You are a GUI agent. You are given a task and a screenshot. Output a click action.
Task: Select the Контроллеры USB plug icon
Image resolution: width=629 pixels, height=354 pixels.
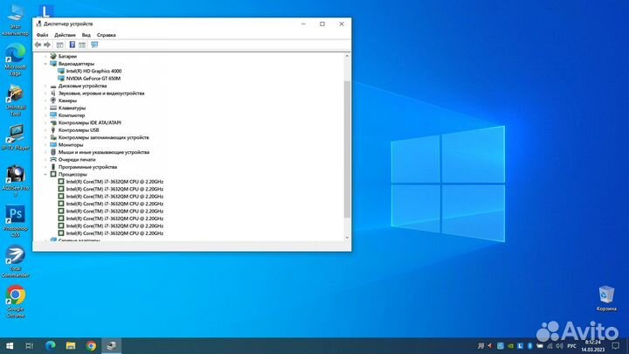(53, 130)
